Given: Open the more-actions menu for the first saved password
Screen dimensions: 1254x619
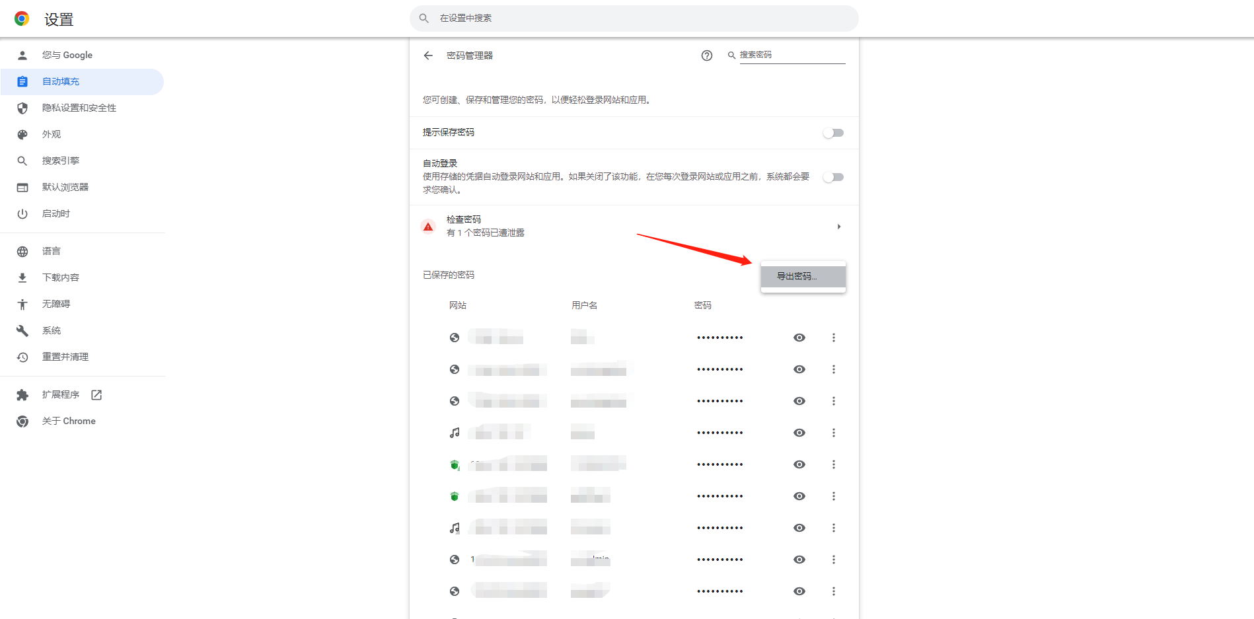Looking at the screenshot, I should point(833,338).
